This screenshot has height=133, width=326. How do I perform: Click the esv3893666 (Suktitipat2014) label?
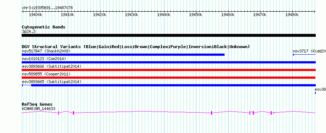52,66
